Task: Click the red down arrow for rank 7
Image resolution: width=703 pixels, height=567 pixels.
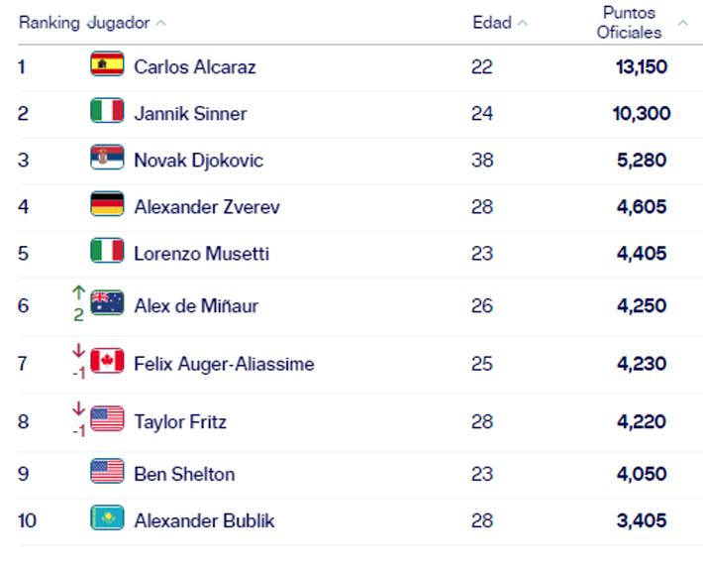Action: (78, 351)
